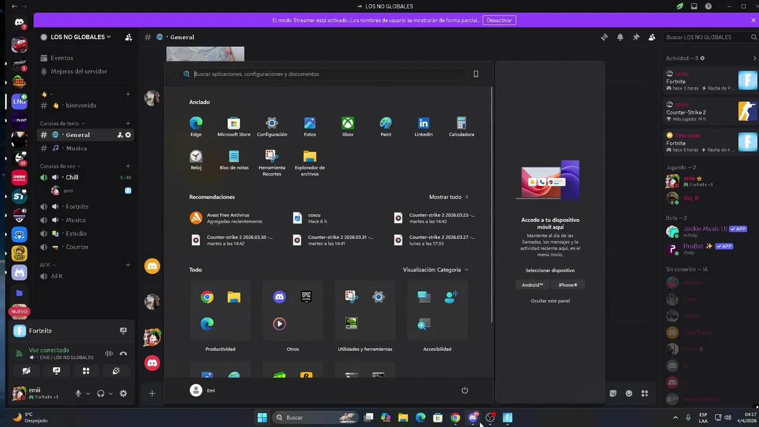Open Explorador de archivos pinned app
This screenshot has height=427, width=759.
[310, 162]
